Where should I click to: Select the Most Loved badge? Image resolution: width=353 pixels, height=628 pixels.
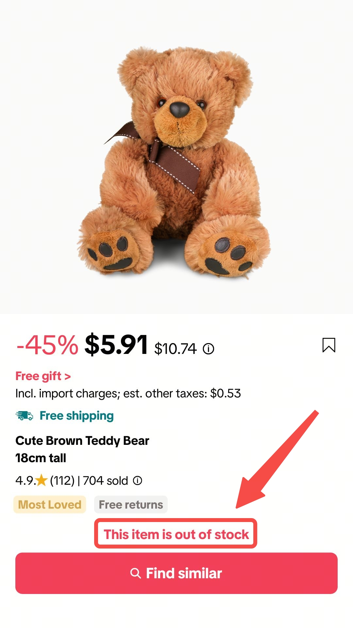(50, 505)
